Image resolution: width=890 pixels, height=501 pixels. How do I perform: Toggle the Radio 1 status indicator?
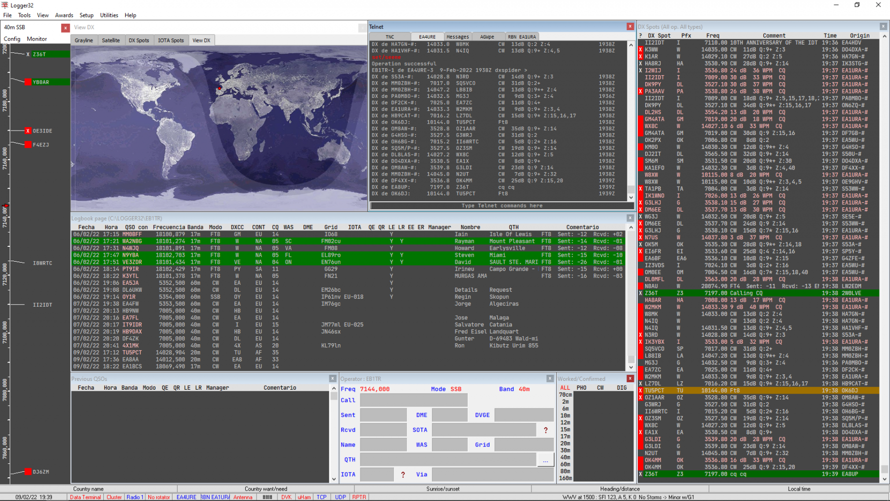[134, 497]
